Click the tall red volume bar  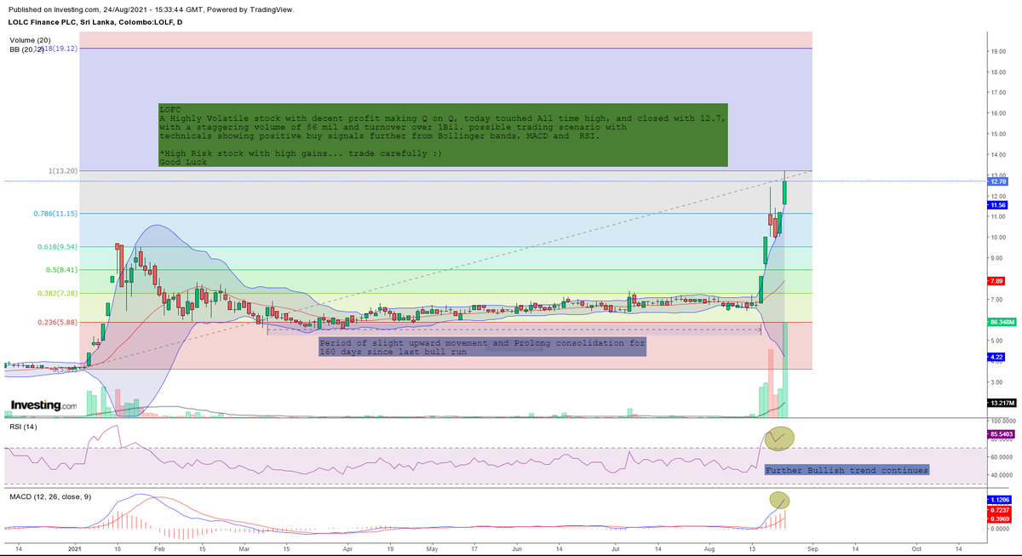tap(771, 382)
